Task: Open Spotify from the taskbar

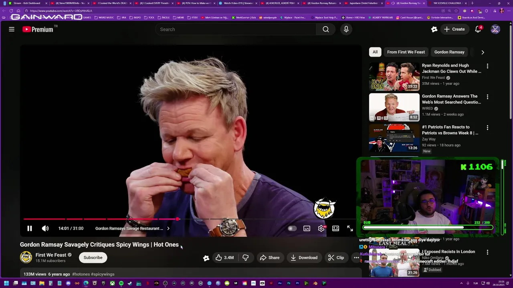Action: point(121,284)
